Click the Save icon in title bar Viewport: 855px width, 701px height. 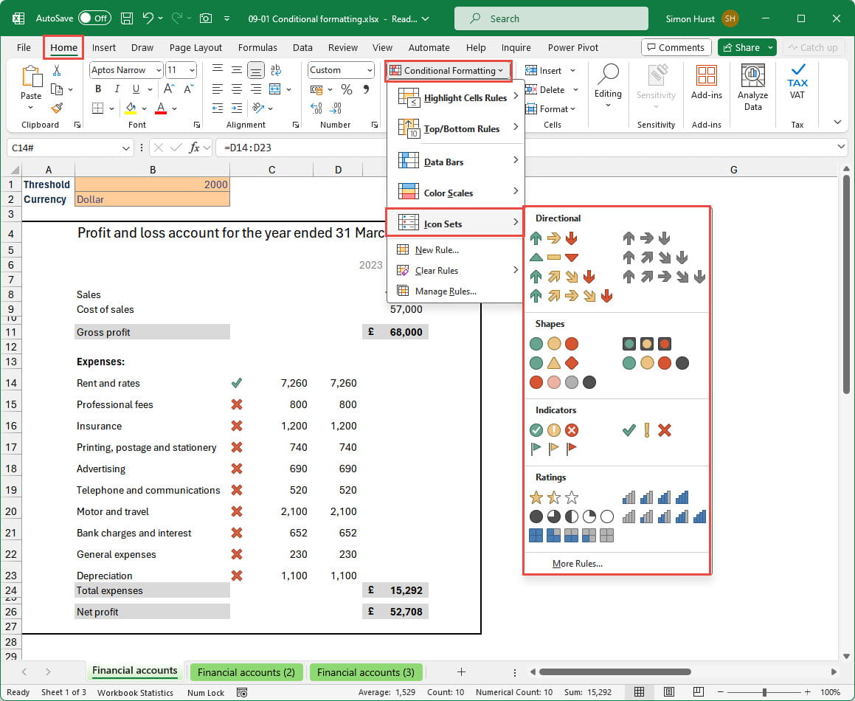coord(127,18)
